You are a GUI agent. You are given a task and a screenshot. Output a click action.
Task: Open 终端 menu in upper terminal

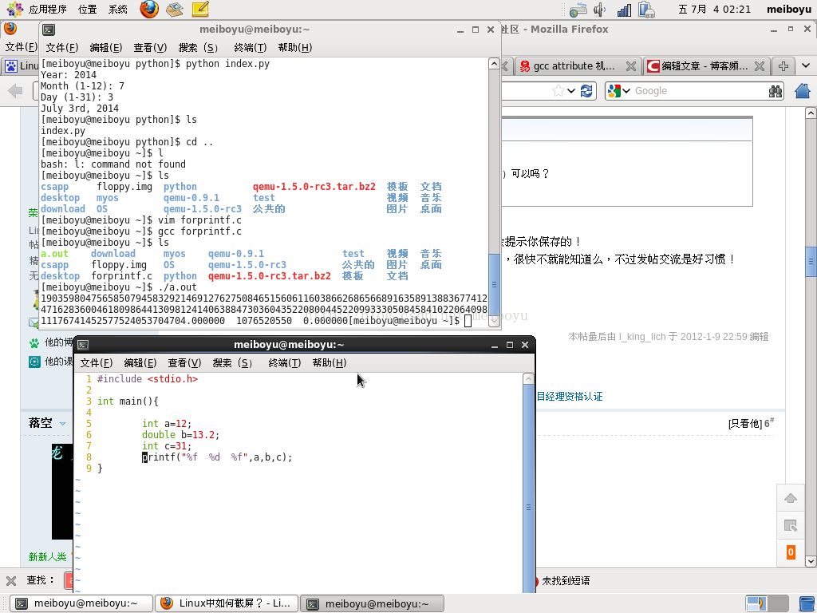pyautogui.click(x=250, y=47)
